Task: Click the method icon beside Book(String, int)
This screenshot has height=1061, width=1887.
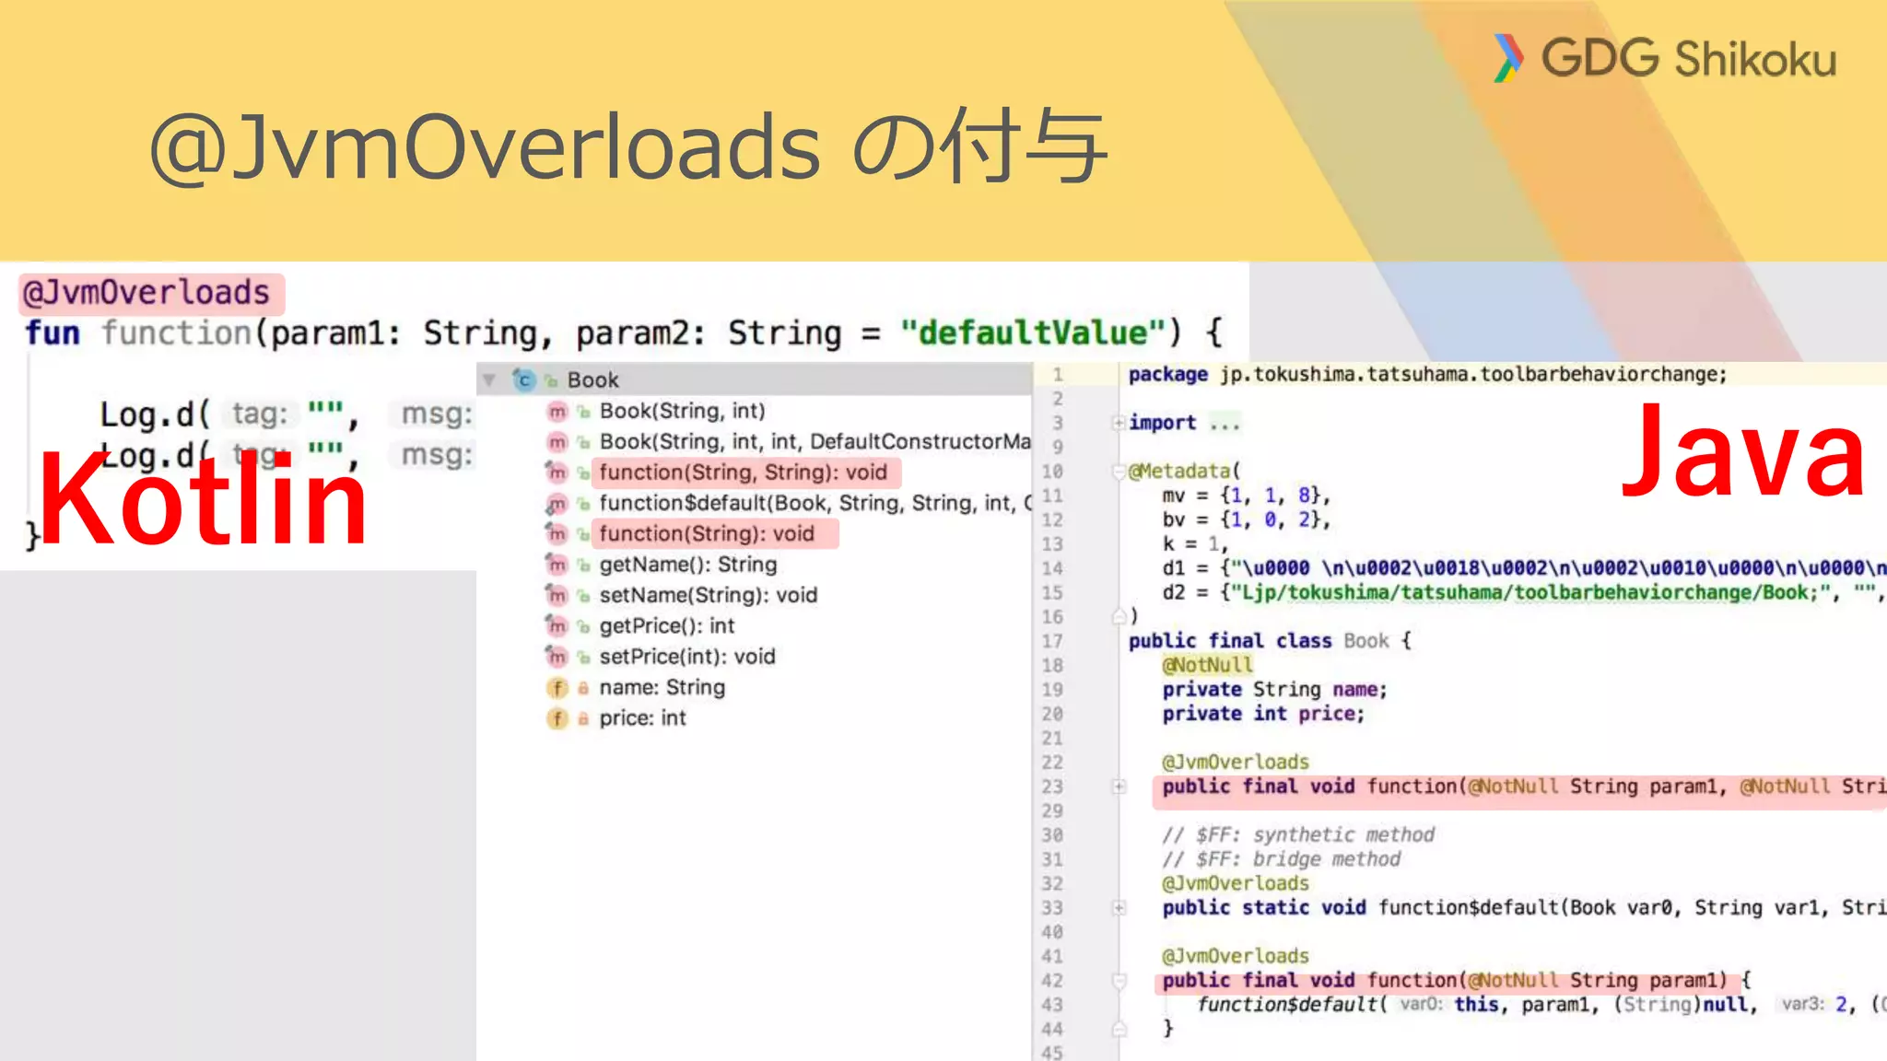Action: point(557,412)
